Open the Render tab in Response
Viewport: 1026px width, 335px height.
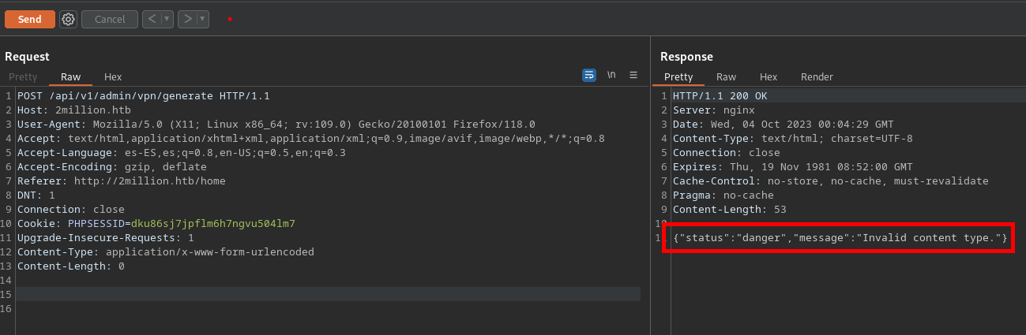[817, 77]
